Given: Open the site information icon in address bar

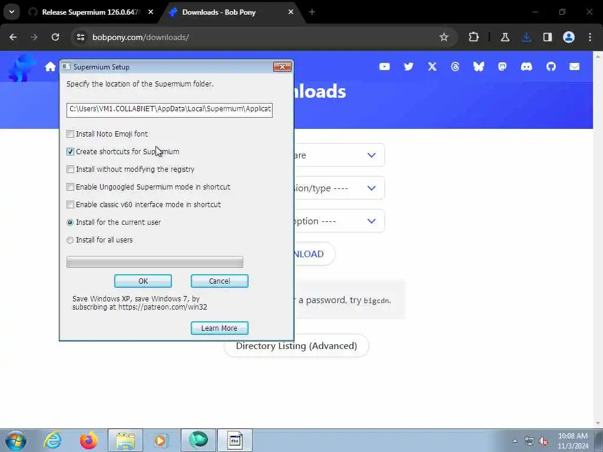Looking at the screenshot, I should pyautogui.click(x=81, y=37).
